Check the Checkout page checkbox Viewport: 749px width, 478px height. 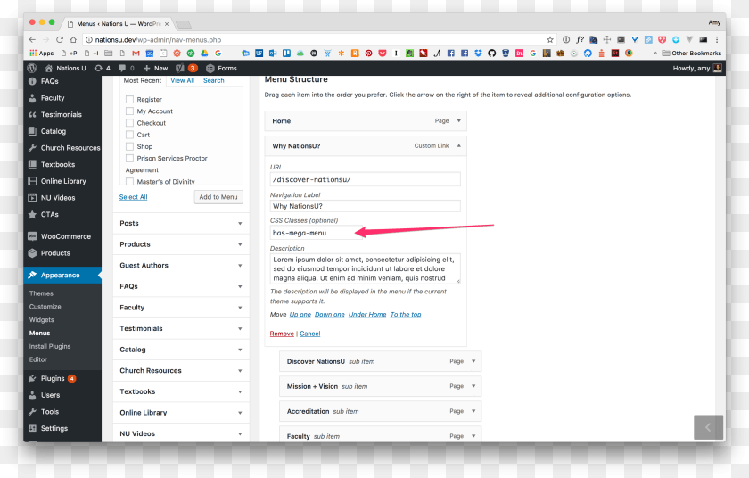pyautogui.click(x=129, y=123)
